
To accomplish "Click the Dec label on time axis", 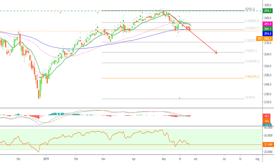I will (19, 159).
